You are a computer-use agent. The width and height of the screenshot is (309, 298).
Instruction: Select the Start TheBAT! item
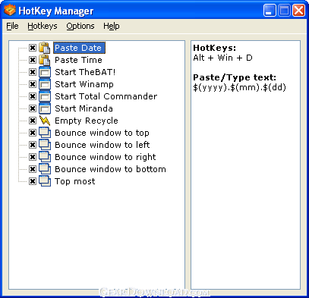coord(85,72)
